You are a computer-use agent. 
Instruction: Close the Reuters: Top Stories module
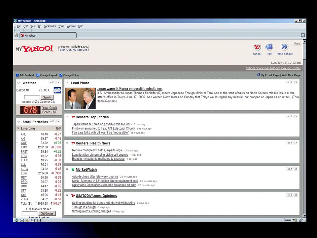[296, 117]
